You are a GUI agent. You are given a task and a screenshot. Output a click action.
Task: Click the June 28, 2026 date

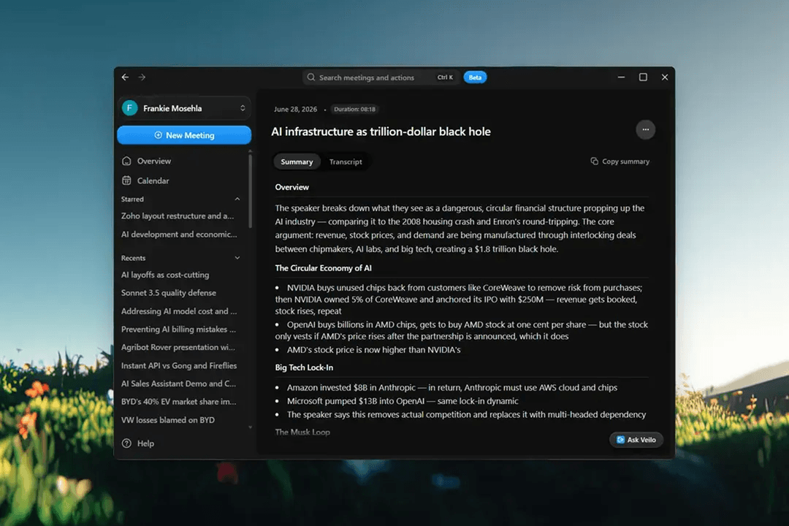coord(295,110)
